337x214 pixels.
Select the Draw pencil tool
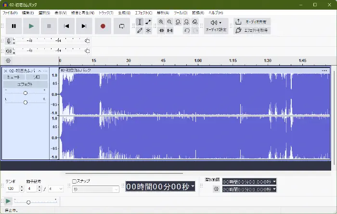[140, 30]
